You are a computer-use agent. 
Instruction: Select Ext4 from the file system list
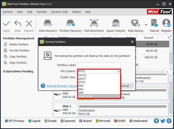99,93
